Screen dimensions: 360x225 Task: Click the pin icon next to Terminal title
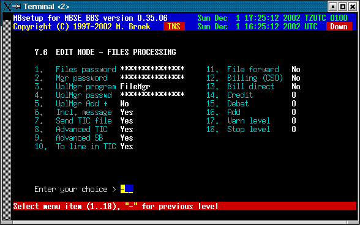point(17,7)
